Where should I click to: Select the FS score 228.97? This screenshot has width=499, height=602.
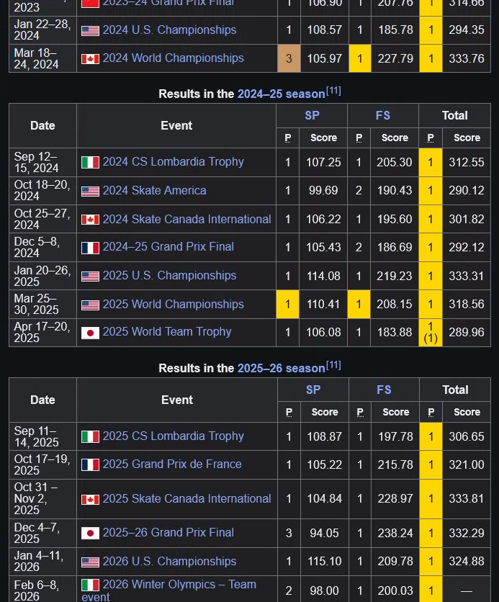(x=395, y=499)
